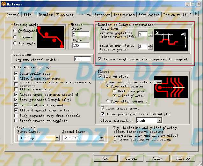Select Plow after corner option

click(107, 101)
